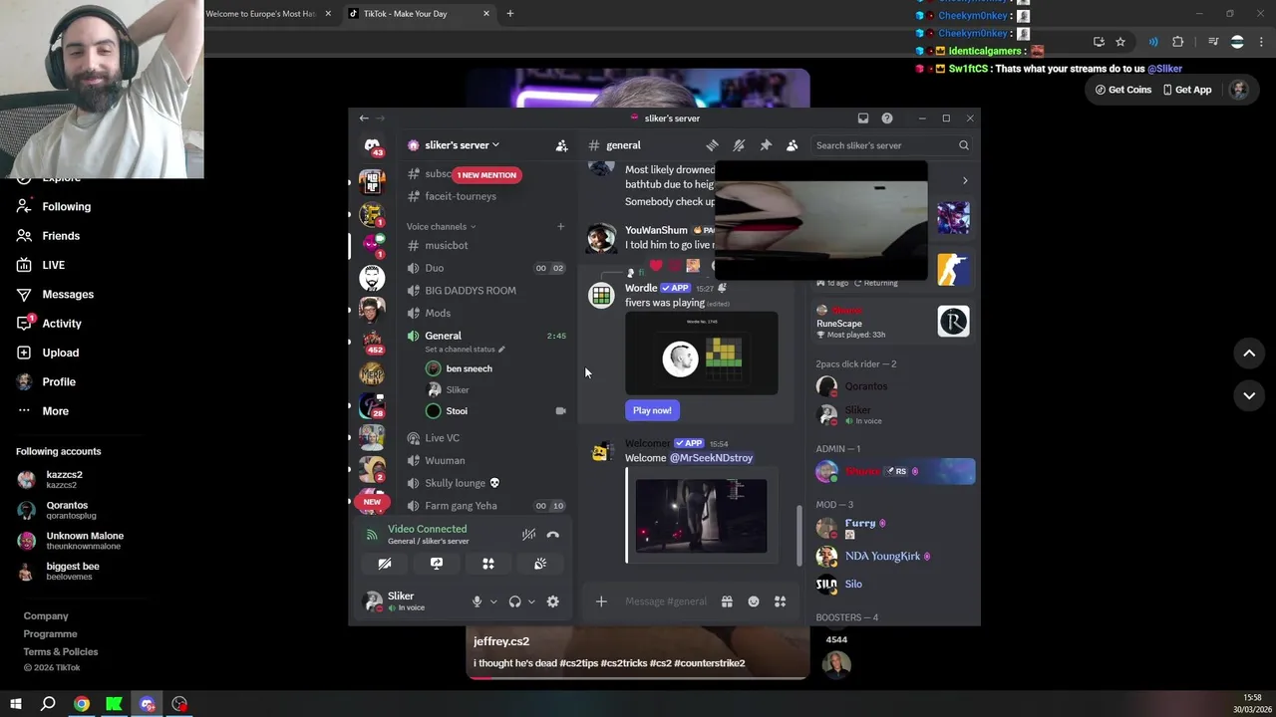The image size is (1276, 717).
Task: Open TikTok Messages in sidebar
Action: [x=68, y=295]
